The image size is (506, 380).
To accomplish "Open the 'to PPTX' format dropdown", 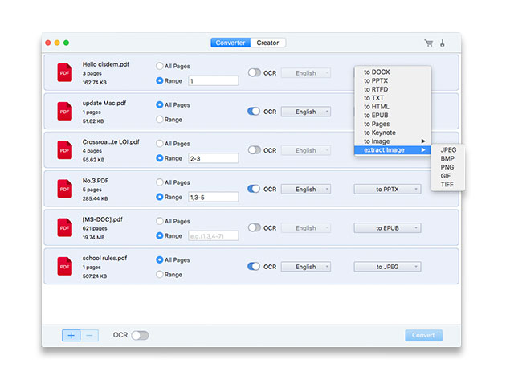I will tap(388, 189).
